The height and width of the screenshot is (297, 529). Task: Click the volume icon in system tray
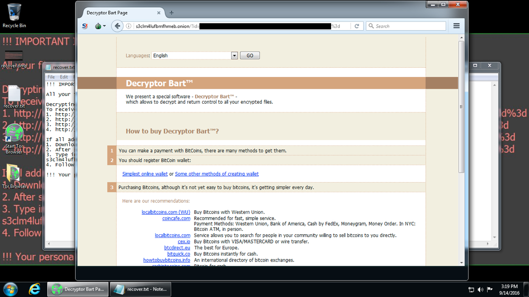[x=480, y=290]
